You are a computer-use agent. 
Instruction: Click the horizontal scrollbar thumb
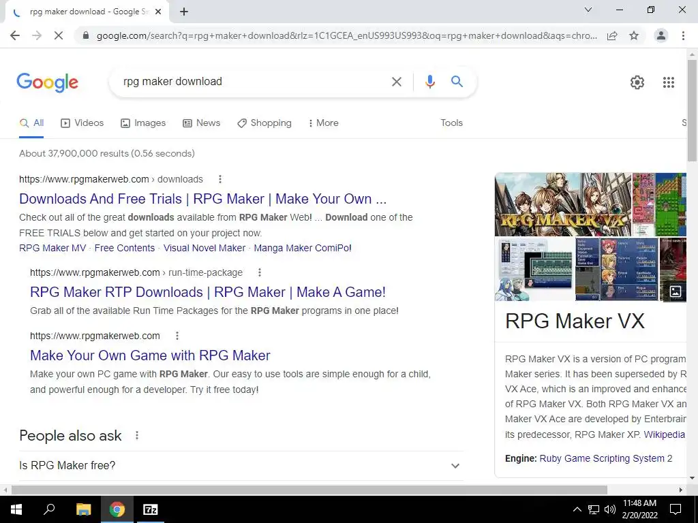tap(309, 490)
